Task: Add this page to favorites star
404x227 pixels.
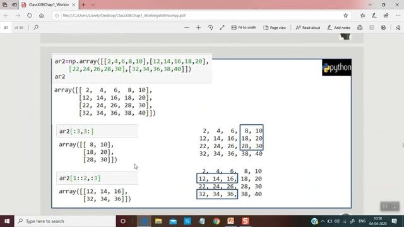Action: (x=346, y=16)
